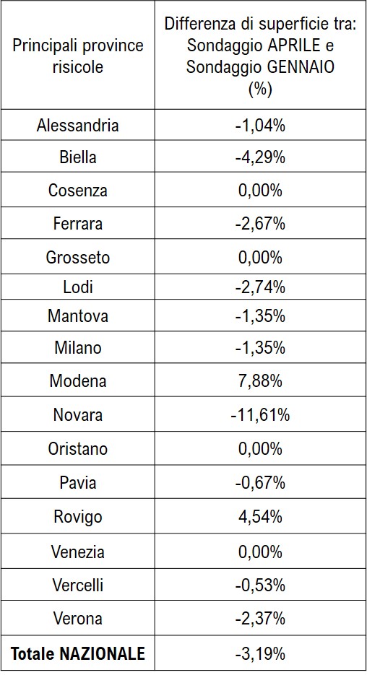
Task: Select Vercelli's -0,53% value
Action: click(x=260, y=585)
